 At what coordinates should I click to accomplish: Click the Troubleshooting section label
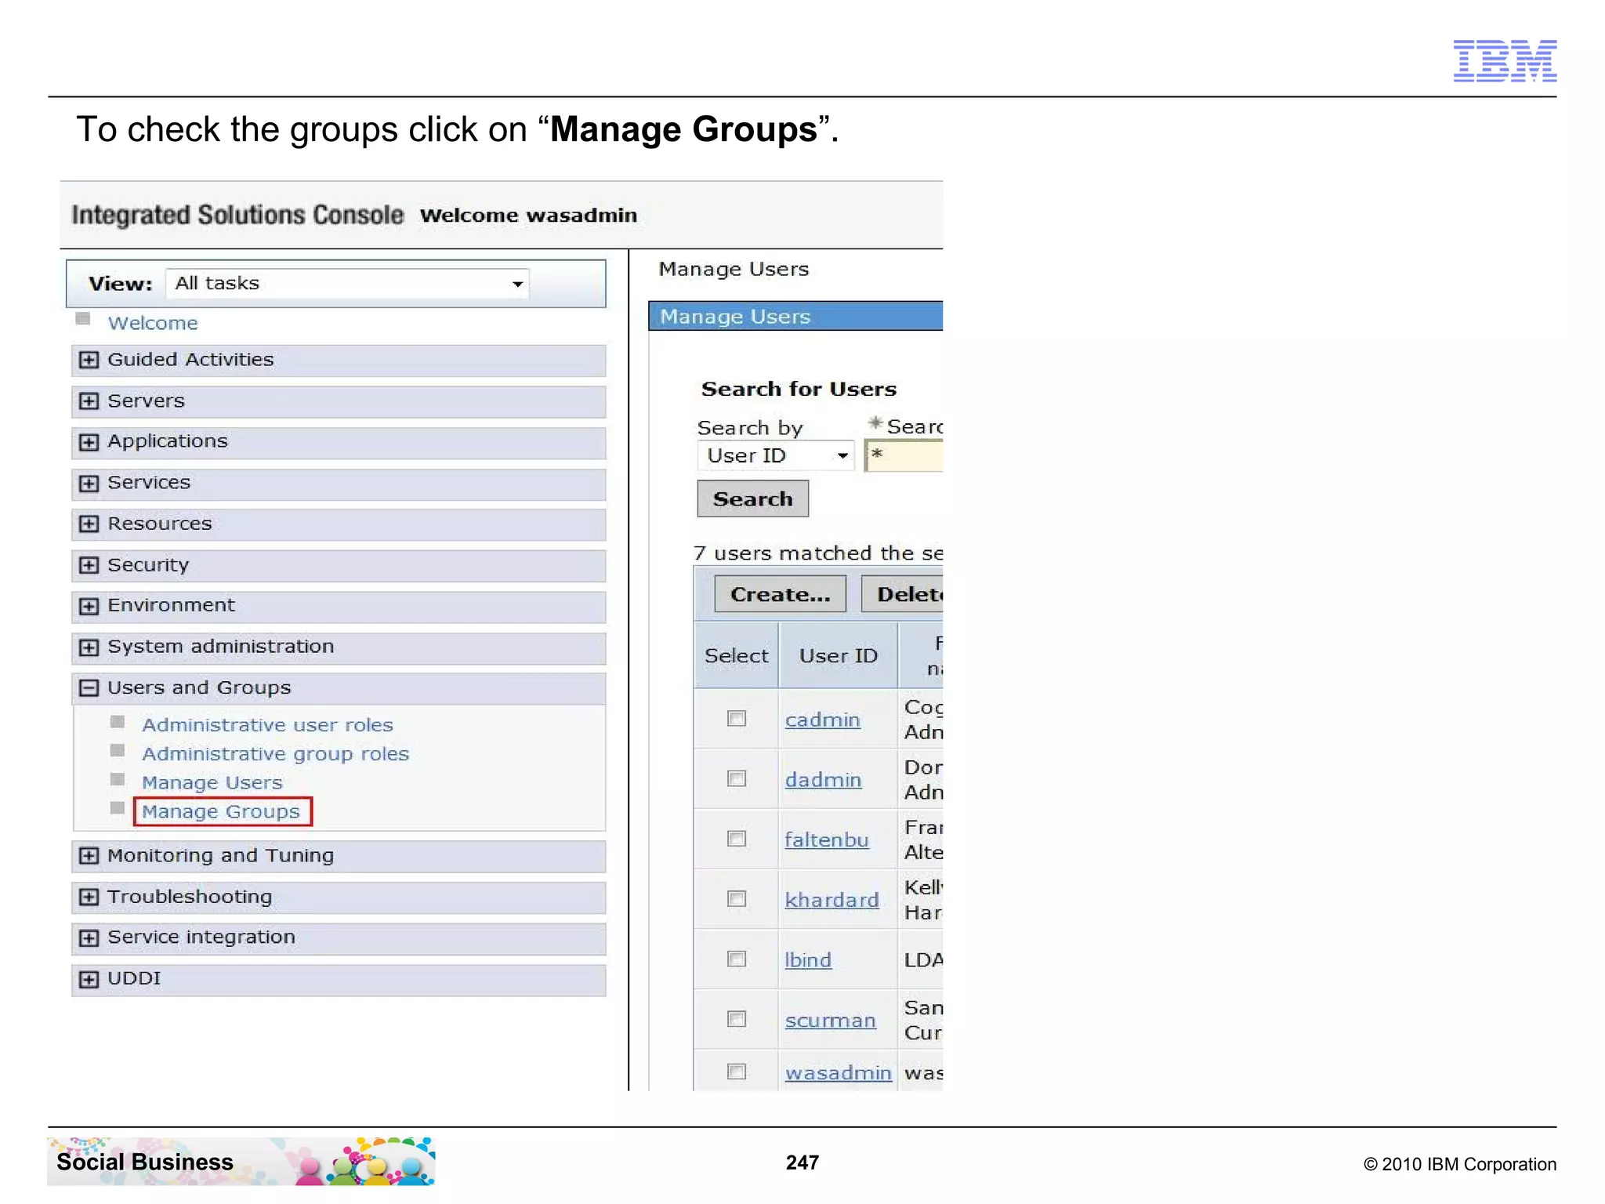click(x=190, y=897)
